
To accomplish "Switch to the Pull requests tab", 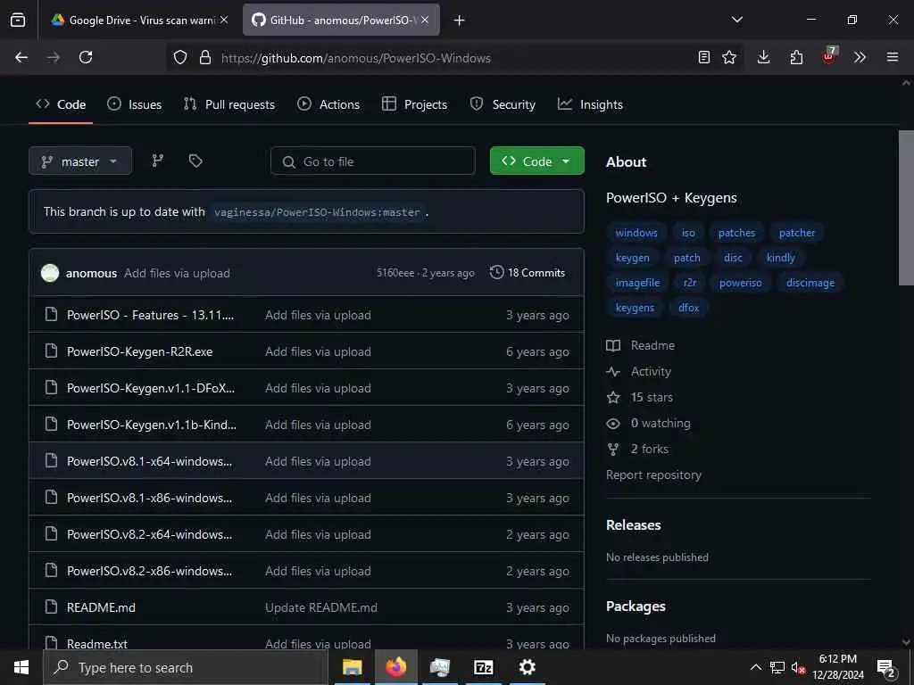I will [229, 105].
